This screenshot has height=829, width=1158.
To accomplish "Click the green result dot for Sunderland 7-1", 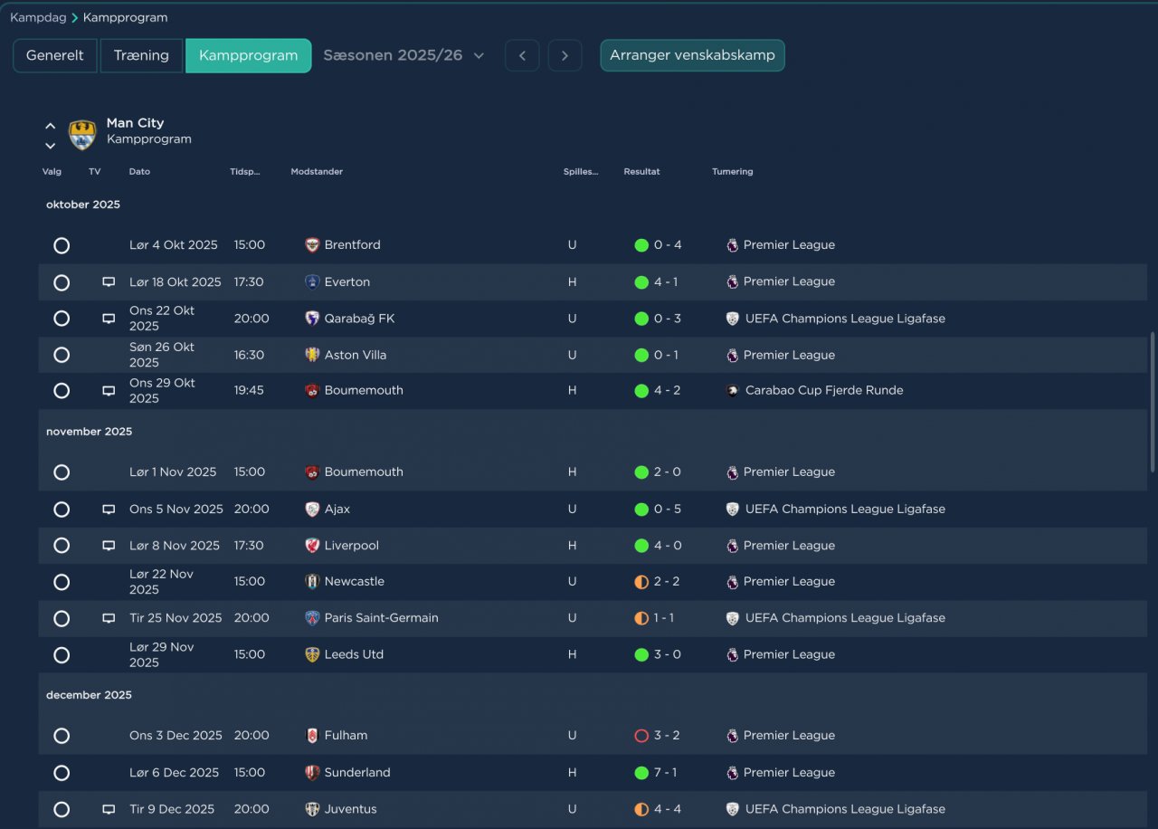I will 641,773.
